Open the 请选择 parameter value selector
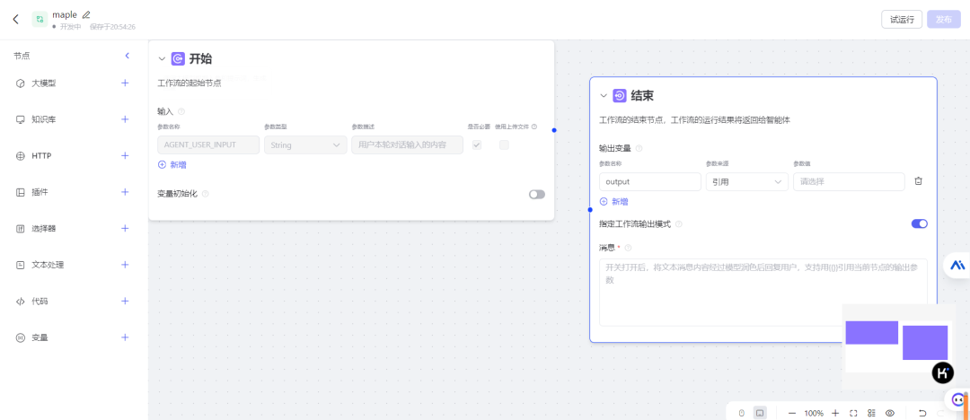This screenshot has width=970, height=420. tap(850, 181)
